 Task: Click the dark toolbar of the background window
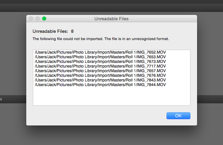pyautogui.click(x=111, y=7)
